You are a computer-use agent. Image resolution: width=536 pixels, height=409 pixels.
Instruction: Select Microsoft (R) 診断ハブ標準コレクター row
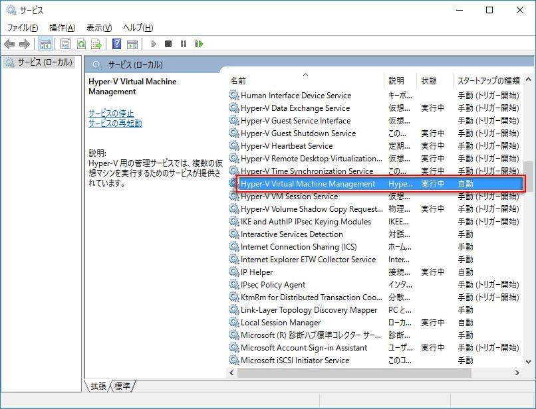[x=375, y=335]
